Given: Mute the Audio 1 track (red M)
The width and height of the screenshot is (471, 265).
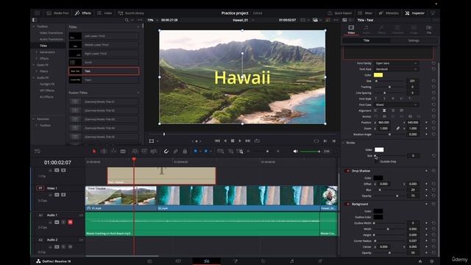Looking at the screenshot, I should [71, 222].
